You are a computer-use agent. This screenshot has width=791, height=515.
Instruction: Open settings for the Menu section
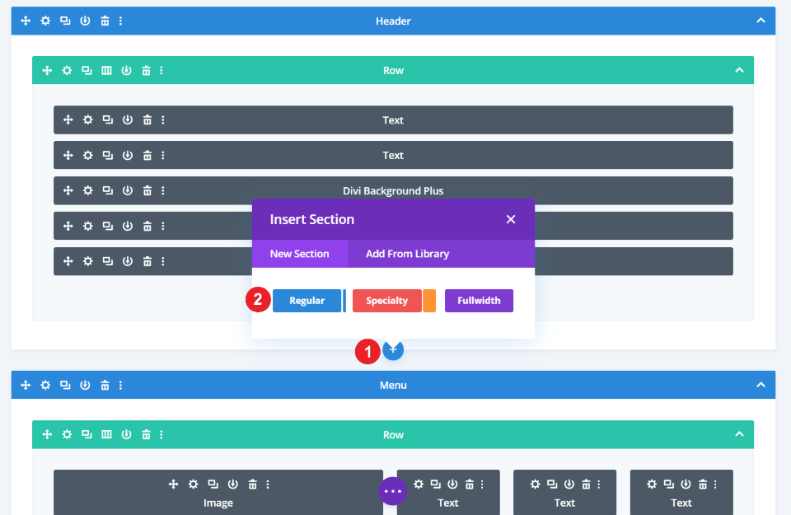(x=45, y=385)
